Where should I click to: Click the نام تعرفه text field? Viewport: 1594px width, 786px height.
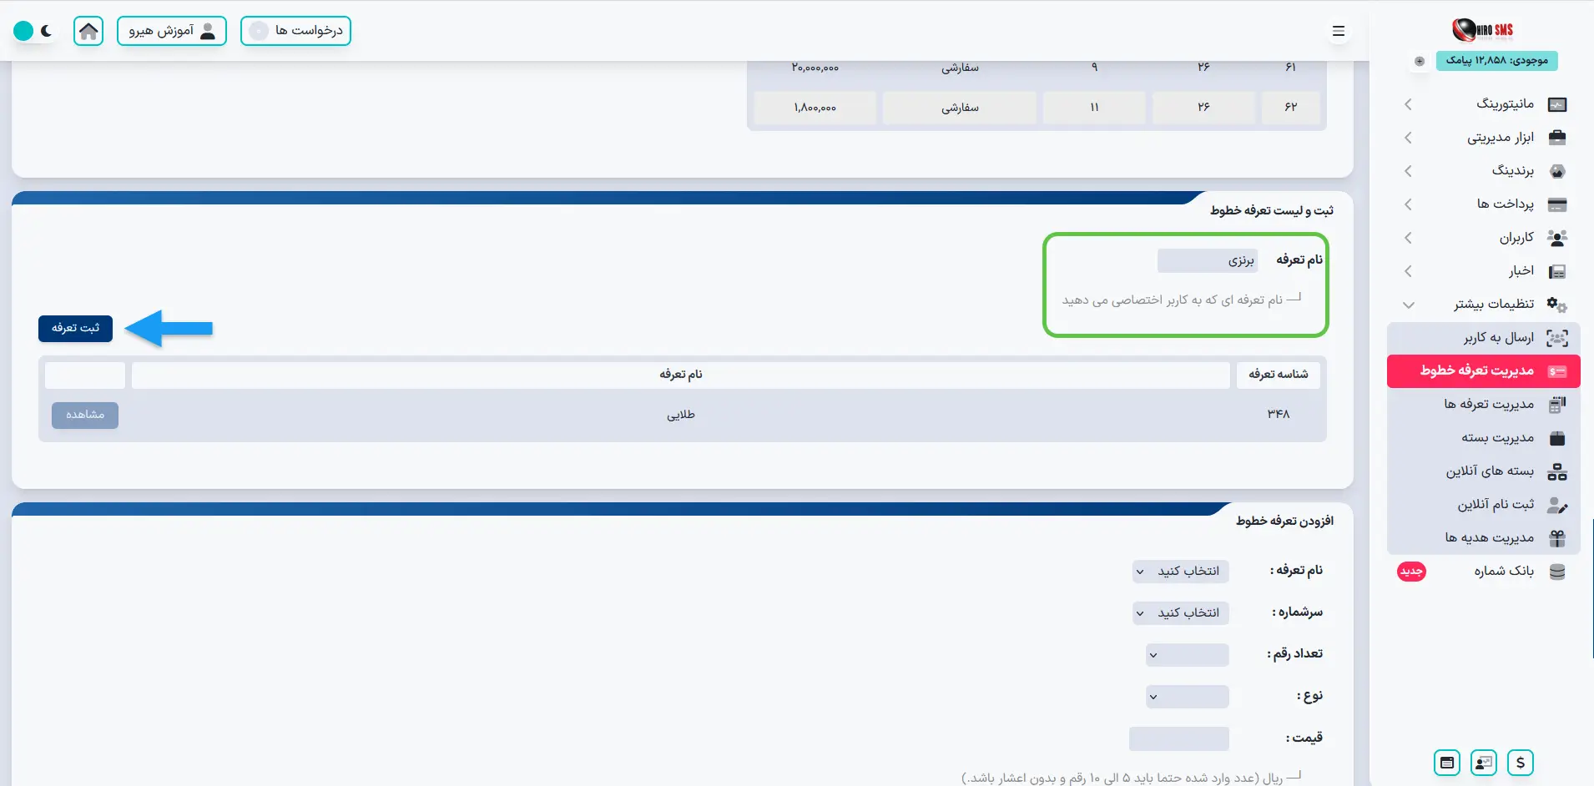pos(1207,261)
